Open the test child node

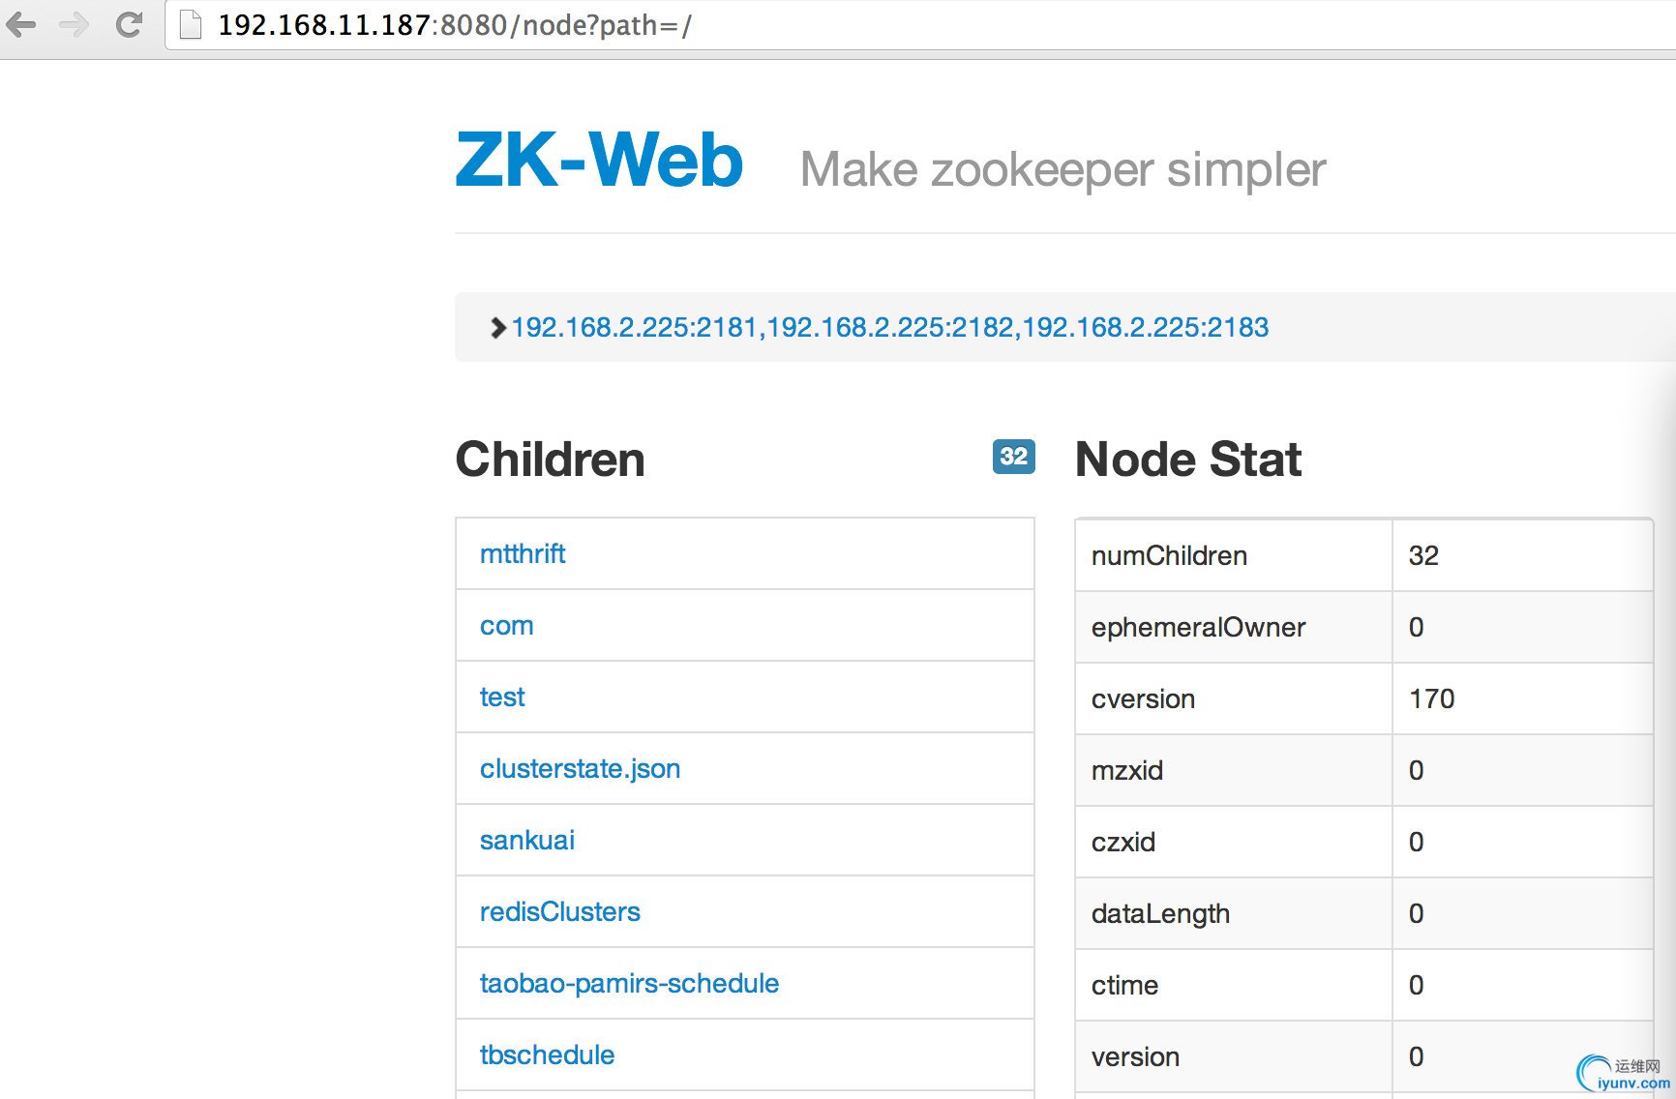pyautogui.click(x=502, y=697)
